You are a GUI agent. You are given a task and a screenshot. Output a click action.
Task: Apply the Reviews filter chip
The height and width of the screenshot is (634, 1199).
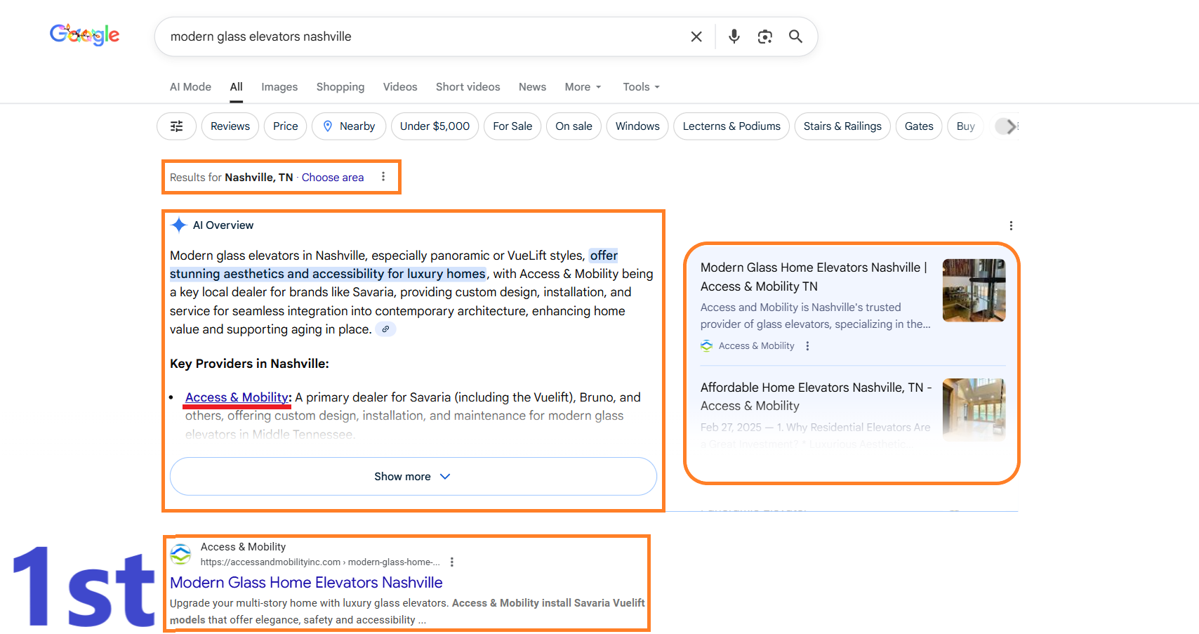(x=230, y=126)
